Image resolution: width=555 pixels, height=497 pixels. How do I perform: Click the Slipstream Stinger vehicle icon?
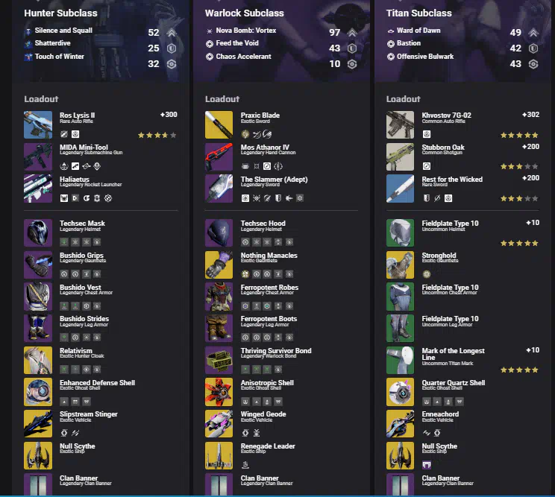[38, 423]
